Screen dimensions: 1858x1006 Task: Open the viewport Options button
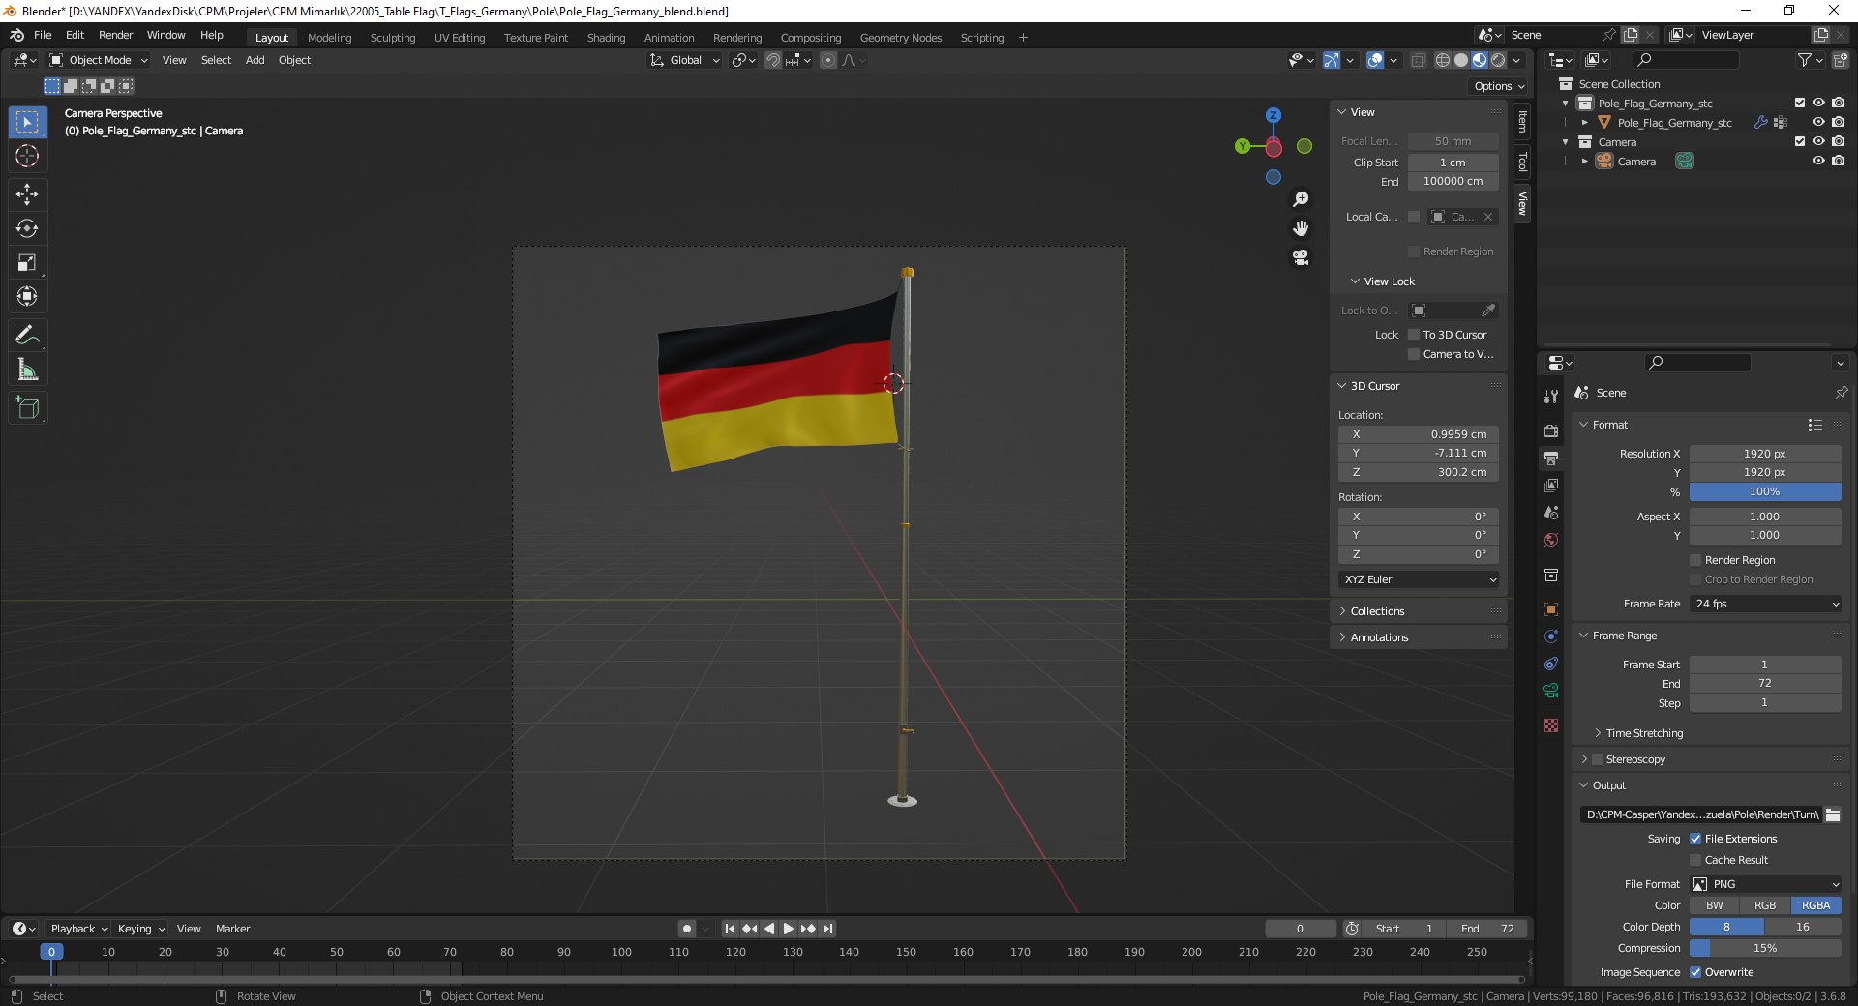(1498, 86)
